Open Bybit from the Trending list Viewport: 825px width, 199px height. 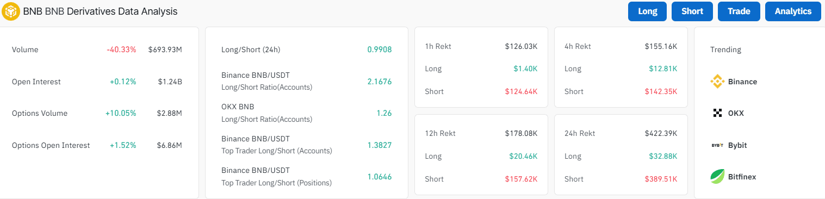[729, 145]
